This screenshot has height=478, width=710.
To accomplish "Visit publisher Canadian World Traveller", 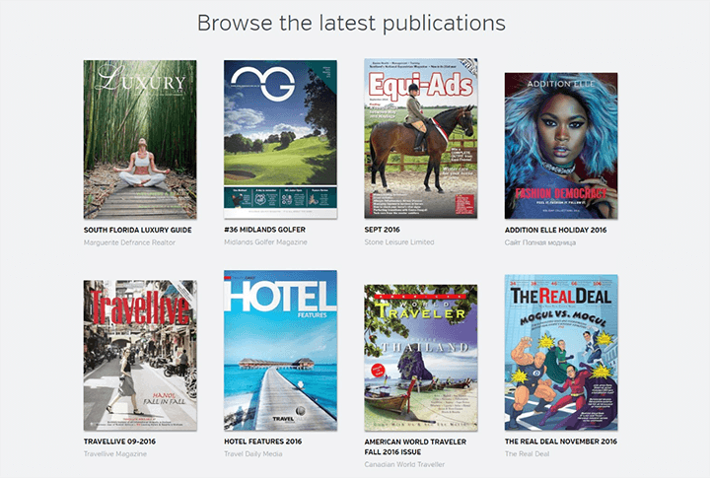I will click(x=404, y=464).
